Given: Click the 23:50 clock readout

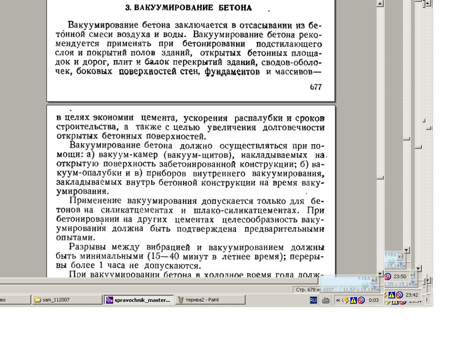Looking at the screenshot, I should tap(400, 276).
